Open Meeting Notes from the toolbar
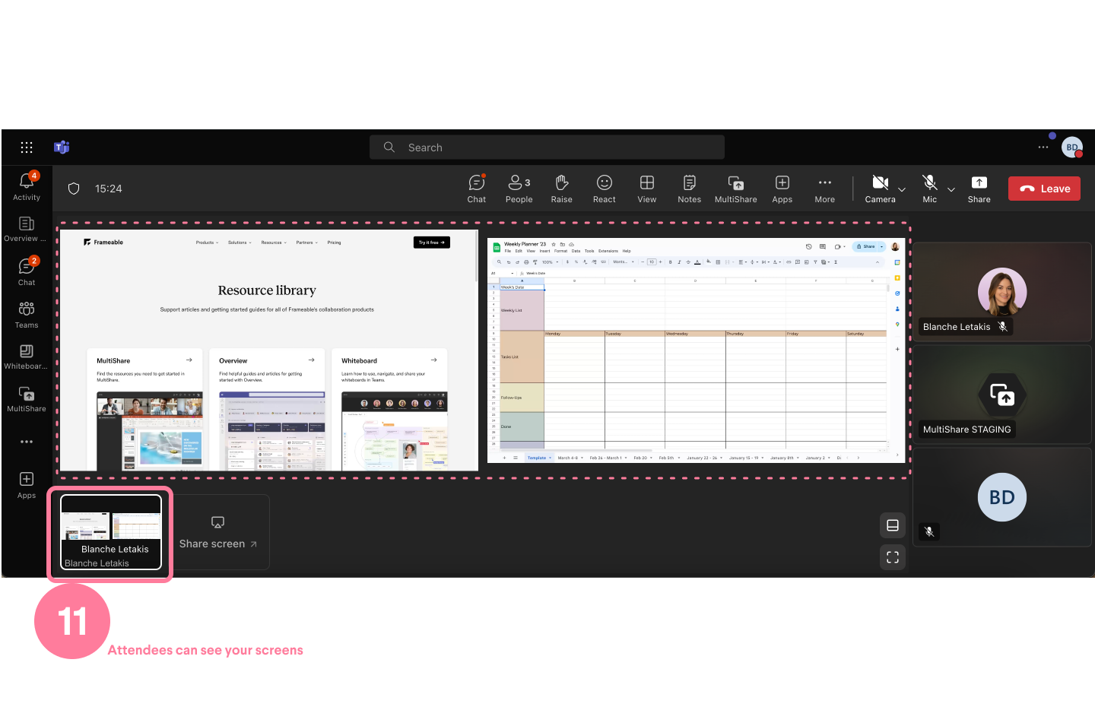The width and height of the screenshot is (1095, 707). 689,188
